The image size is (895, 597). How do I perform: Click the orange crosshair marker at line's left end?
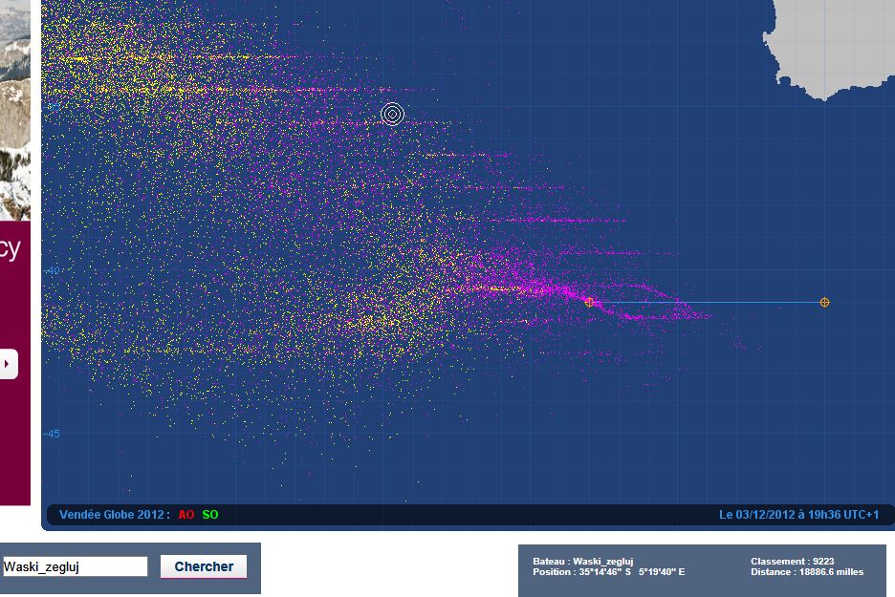click(x=589, y=303)
